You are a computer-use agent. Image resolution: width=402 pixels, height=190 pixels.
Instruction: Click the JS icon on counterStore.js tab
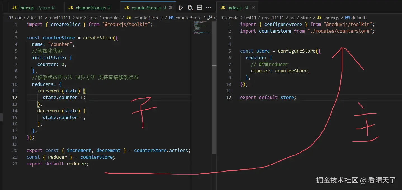click(127, 8)
